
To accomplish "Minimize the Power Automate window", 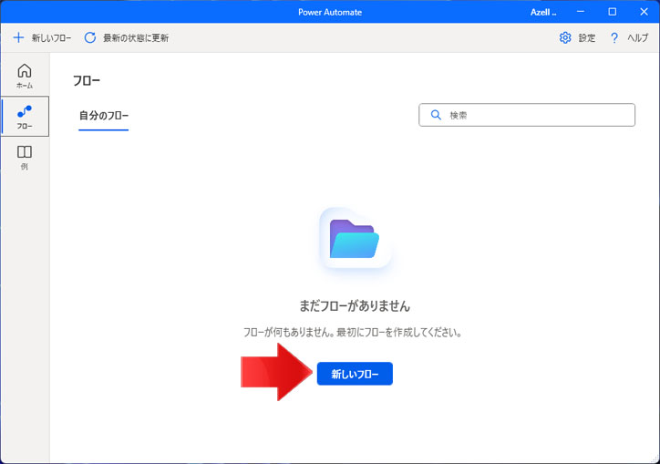I will point(583,12).
